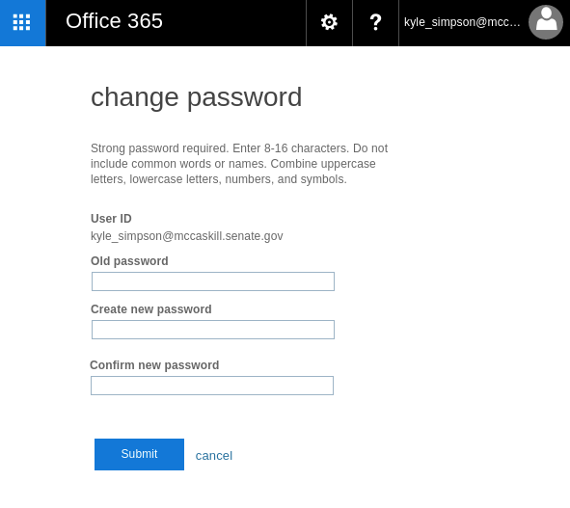Open the settings gear menu
Image resolution: width=570 pixels, height=508 pixels.
pos(329,22)
